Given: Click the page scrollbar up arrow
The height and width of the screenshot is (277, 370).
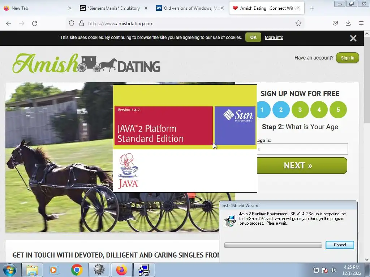Looking at the screenshot, I should [367, 34].
